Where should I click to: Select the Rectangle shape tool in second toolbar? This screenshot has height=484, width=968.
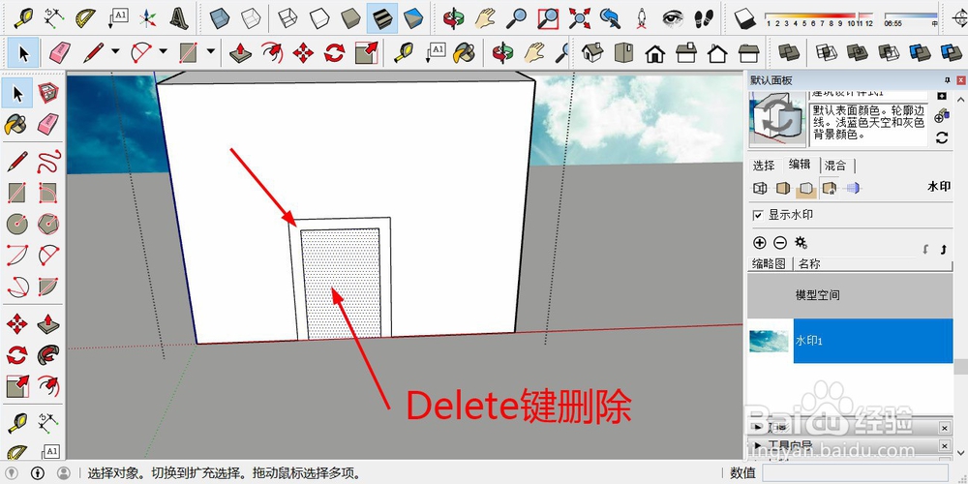pyautogui.click(x=189, y=53)
